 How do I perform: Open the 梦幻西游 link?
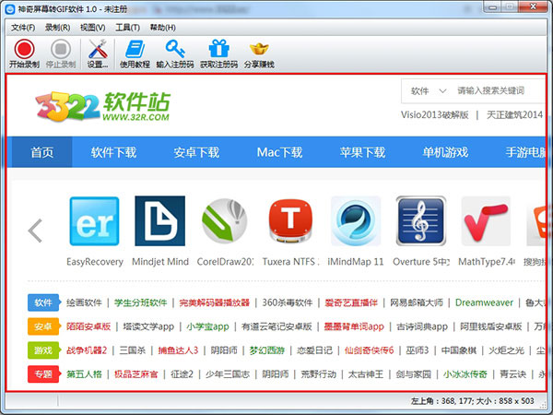[x=267, y=350]
